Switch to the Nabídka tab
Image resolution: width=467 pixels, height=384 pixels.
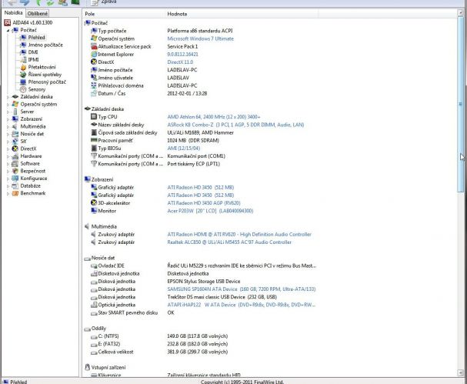click(x=13, y=13)
